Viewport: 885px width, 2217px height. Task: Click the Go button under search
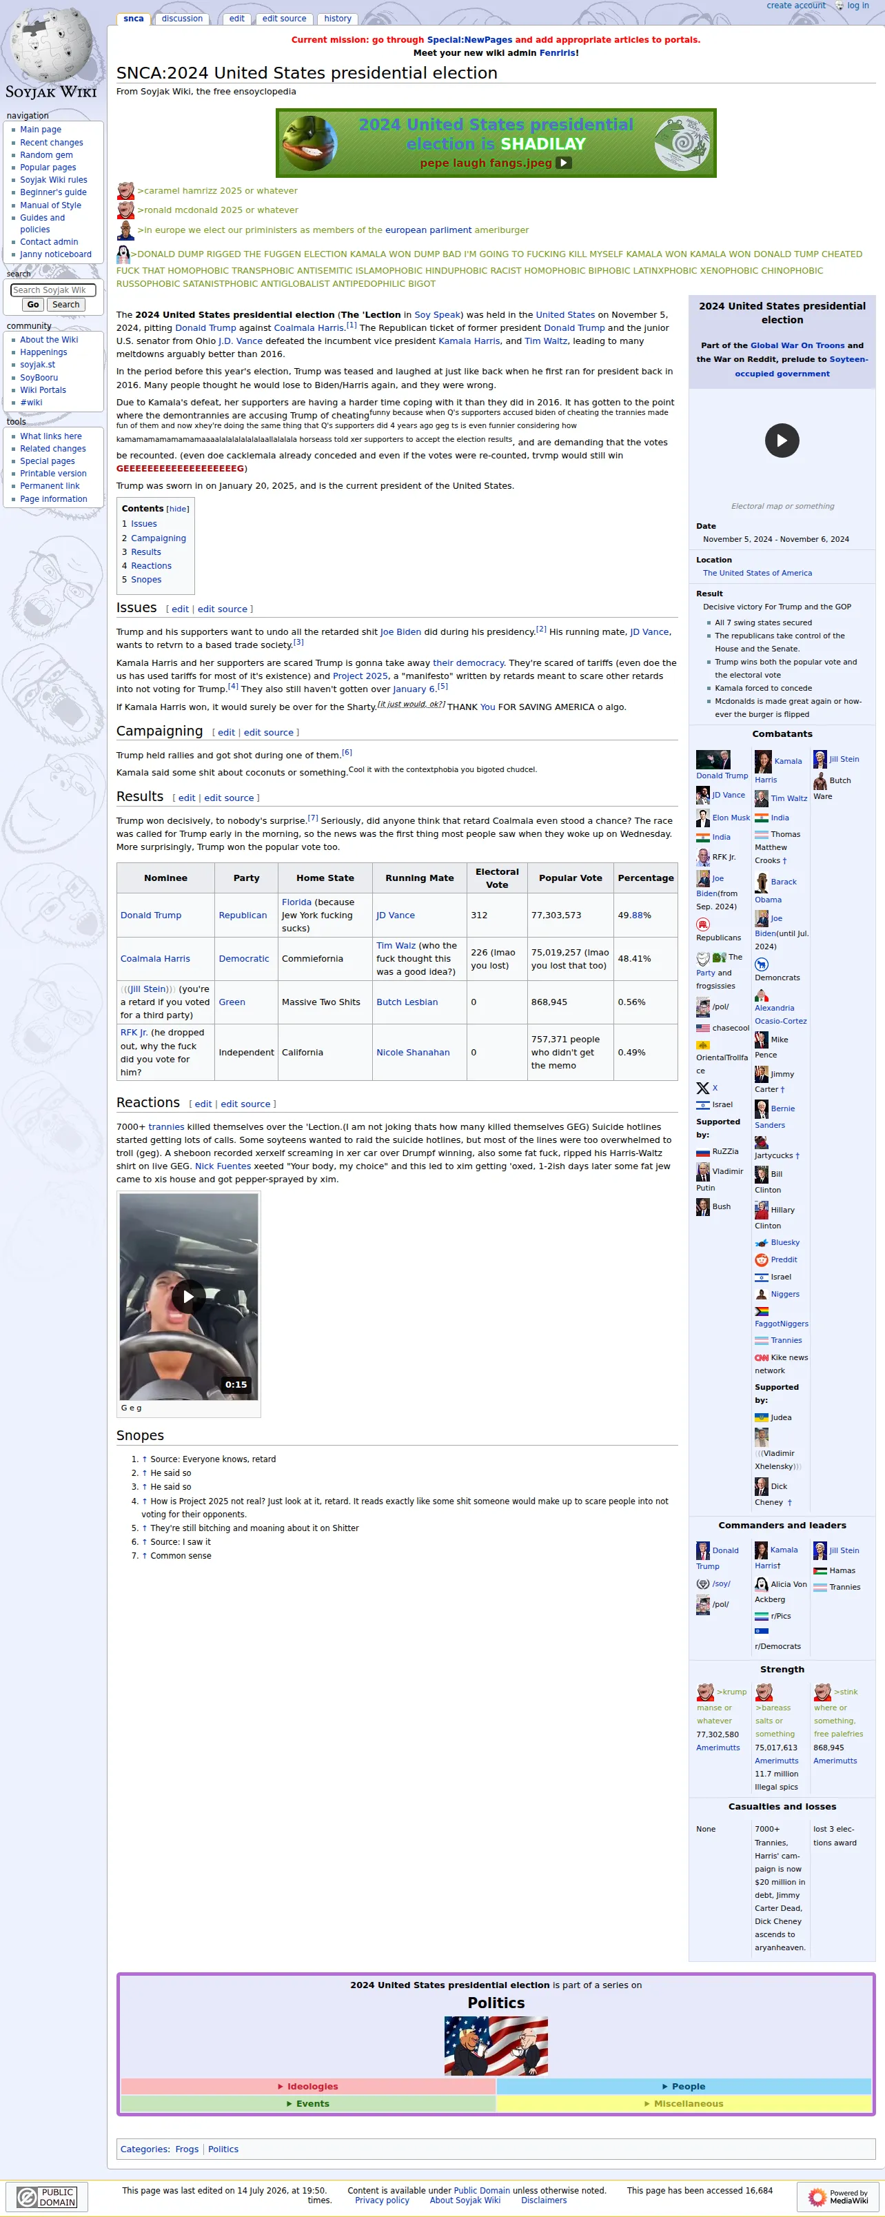[x=32, y=305]
